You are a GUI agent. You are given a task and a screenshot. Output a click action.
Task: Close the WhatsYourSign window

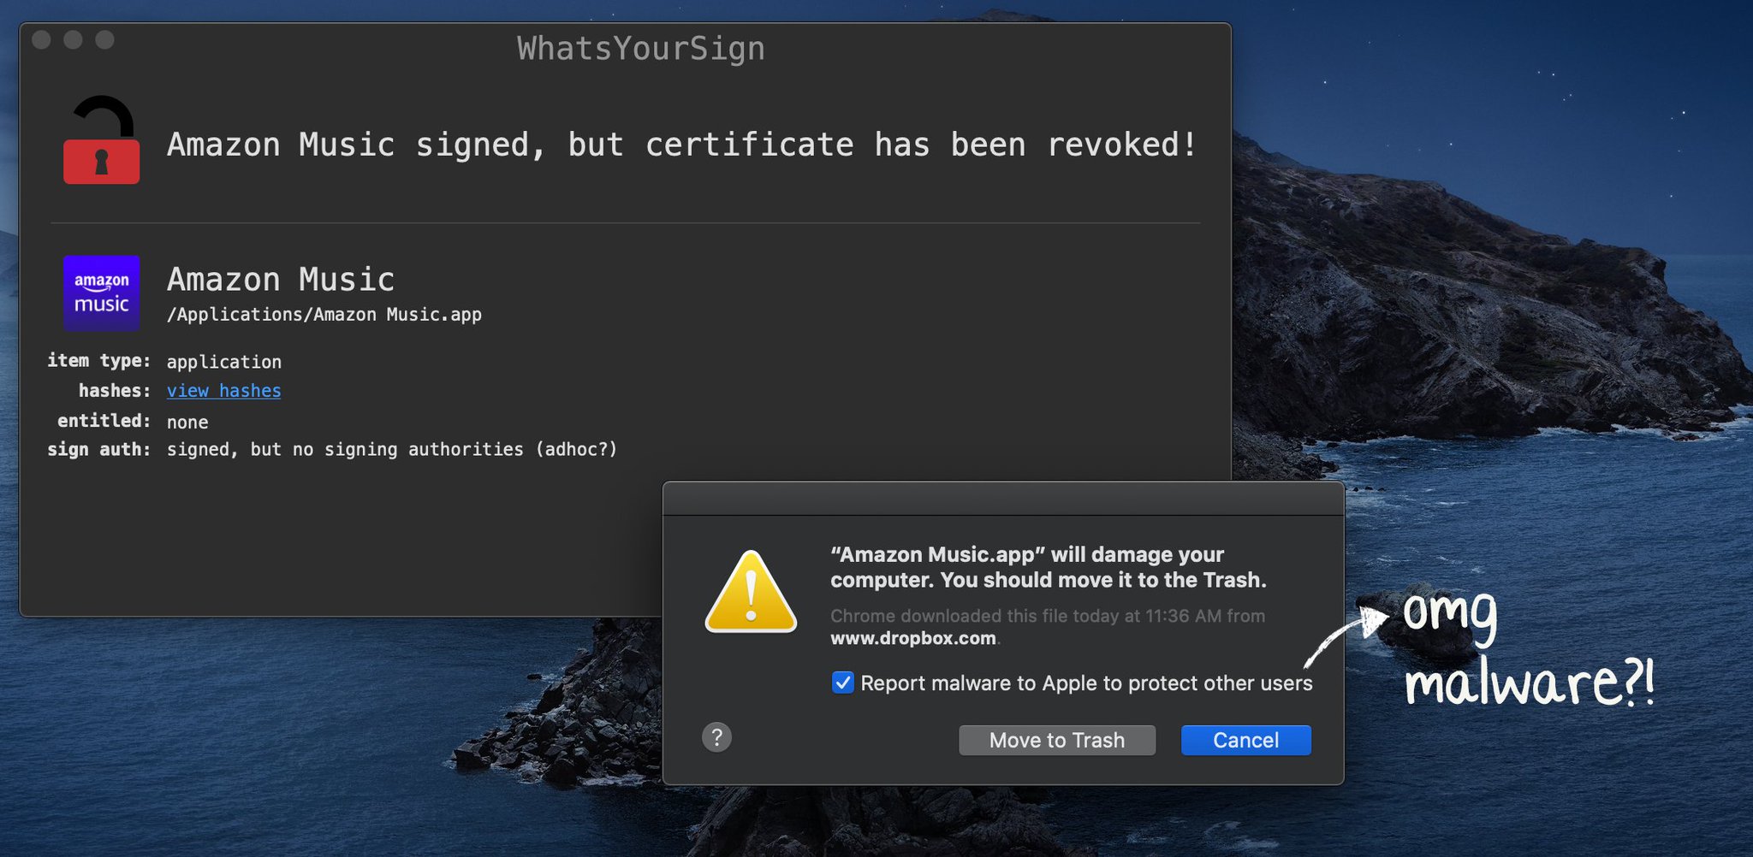[41, 39]
